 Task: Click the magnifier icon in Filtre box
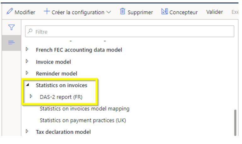[31, 32]
